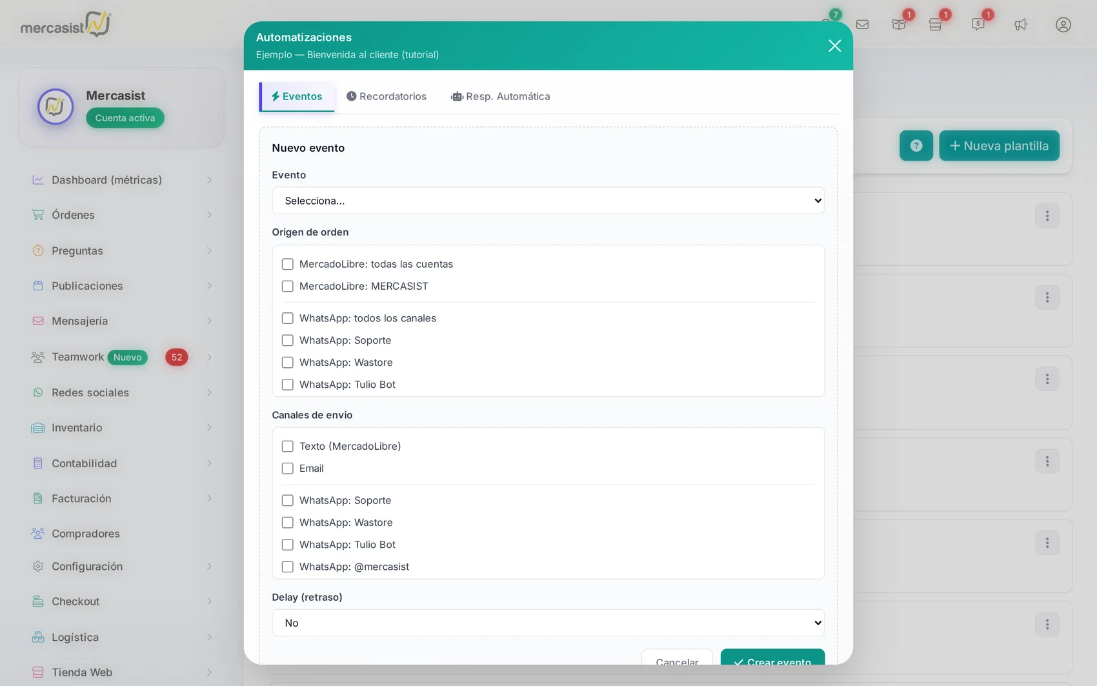
Task: Click the Teamwork people icon
Action: tap(38, 357)
